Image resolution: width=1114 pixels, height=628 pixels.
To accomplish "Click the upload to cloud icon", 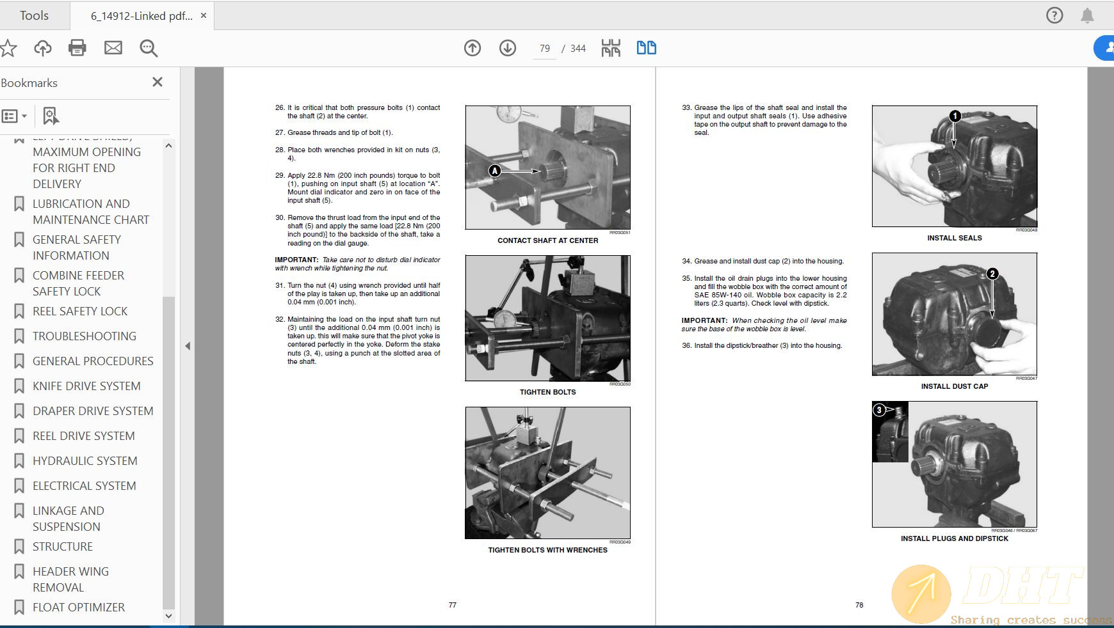I will point(43,48).
